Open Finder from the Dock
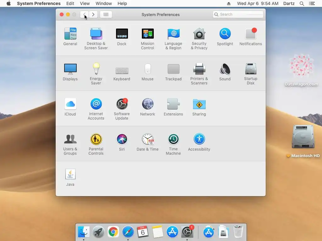The image size is (322, 241). pyautogui.click(x=84, y=232)
